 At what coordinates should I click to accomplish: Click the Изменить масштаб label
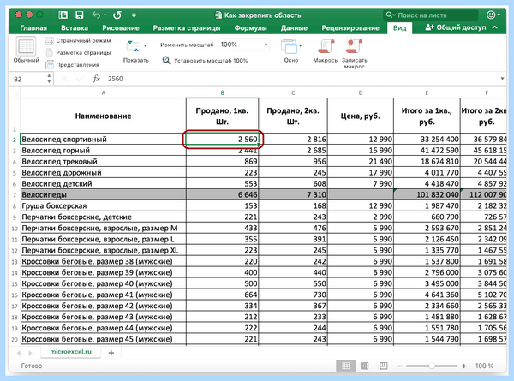click(187, 45)
